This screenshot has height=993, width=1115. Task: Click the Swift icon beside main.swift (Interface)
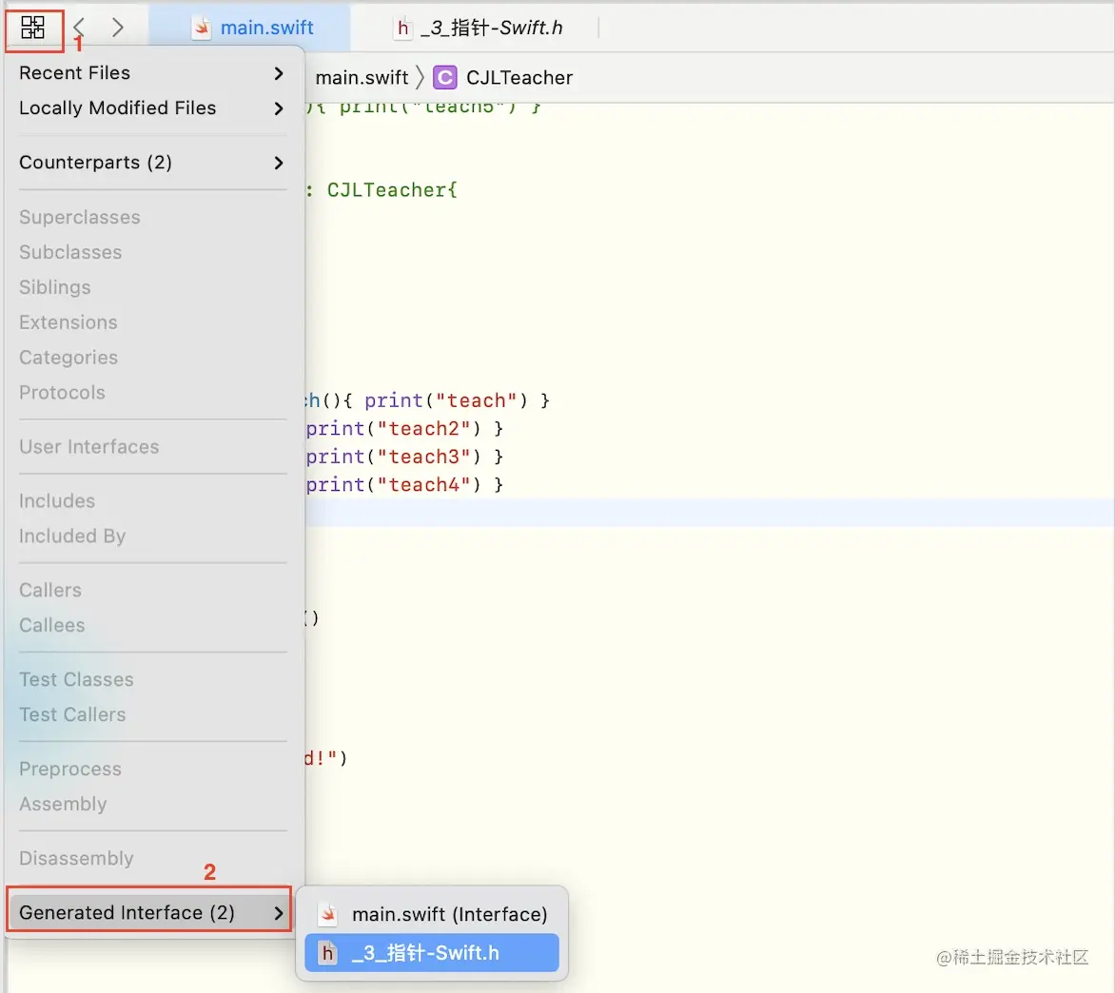coord(328,914)
